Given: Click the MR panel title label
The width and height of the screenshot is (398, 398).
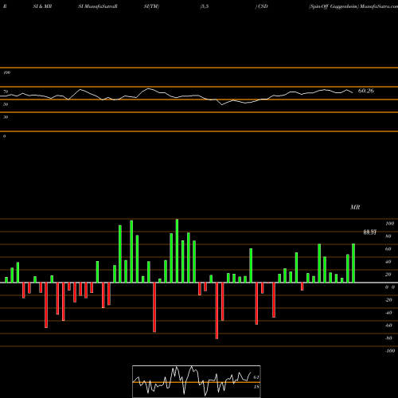Looking at the screenshot, I should click(355, 207).
